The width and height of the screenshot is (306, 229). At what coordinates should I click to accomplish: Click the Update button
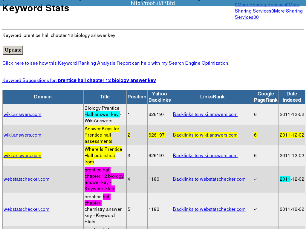(13, 50)
